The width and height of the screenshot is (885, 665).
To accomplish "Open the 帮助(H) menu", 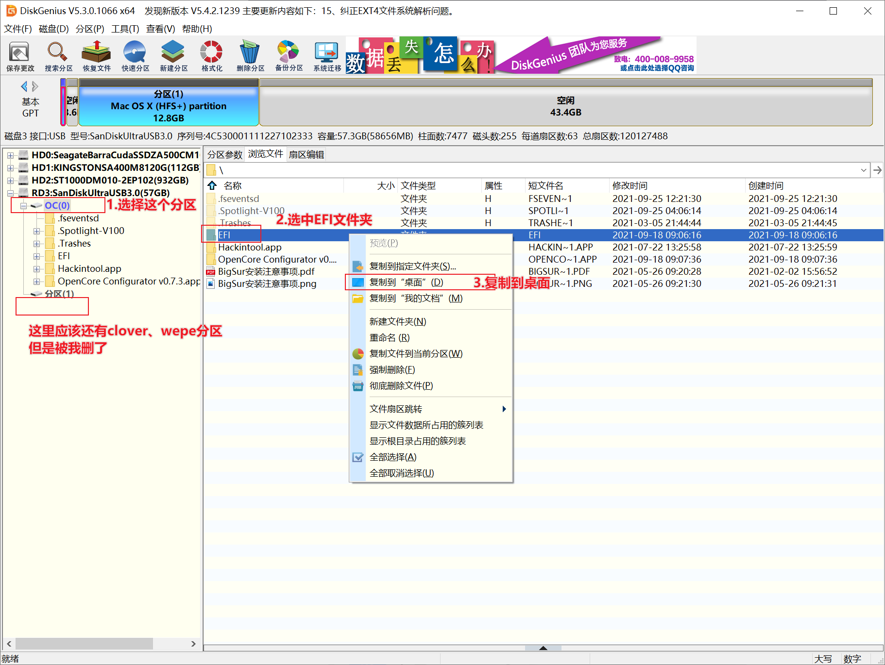I will (x=197, y=29).
